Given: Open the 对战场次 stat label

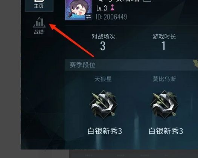Looking at the screenshot, I should click(x=103, y=37).
